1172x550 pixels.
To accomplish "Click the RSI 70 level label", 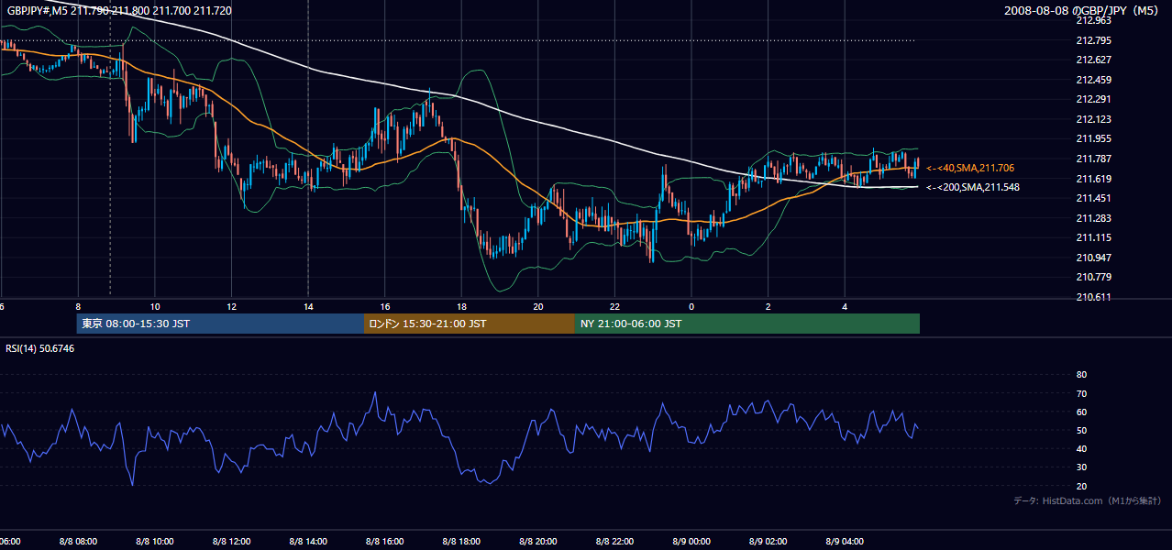I will [x=1081, y=393].
